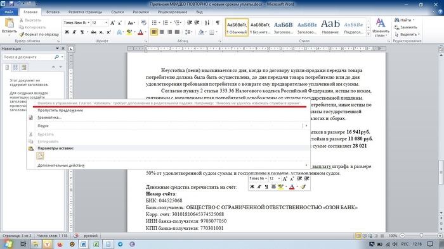The width and height of the screenshot is (444, 249).
Task: Switch to Разметка страницы tab
Action: pyautogui.click(x=85, y=12)
